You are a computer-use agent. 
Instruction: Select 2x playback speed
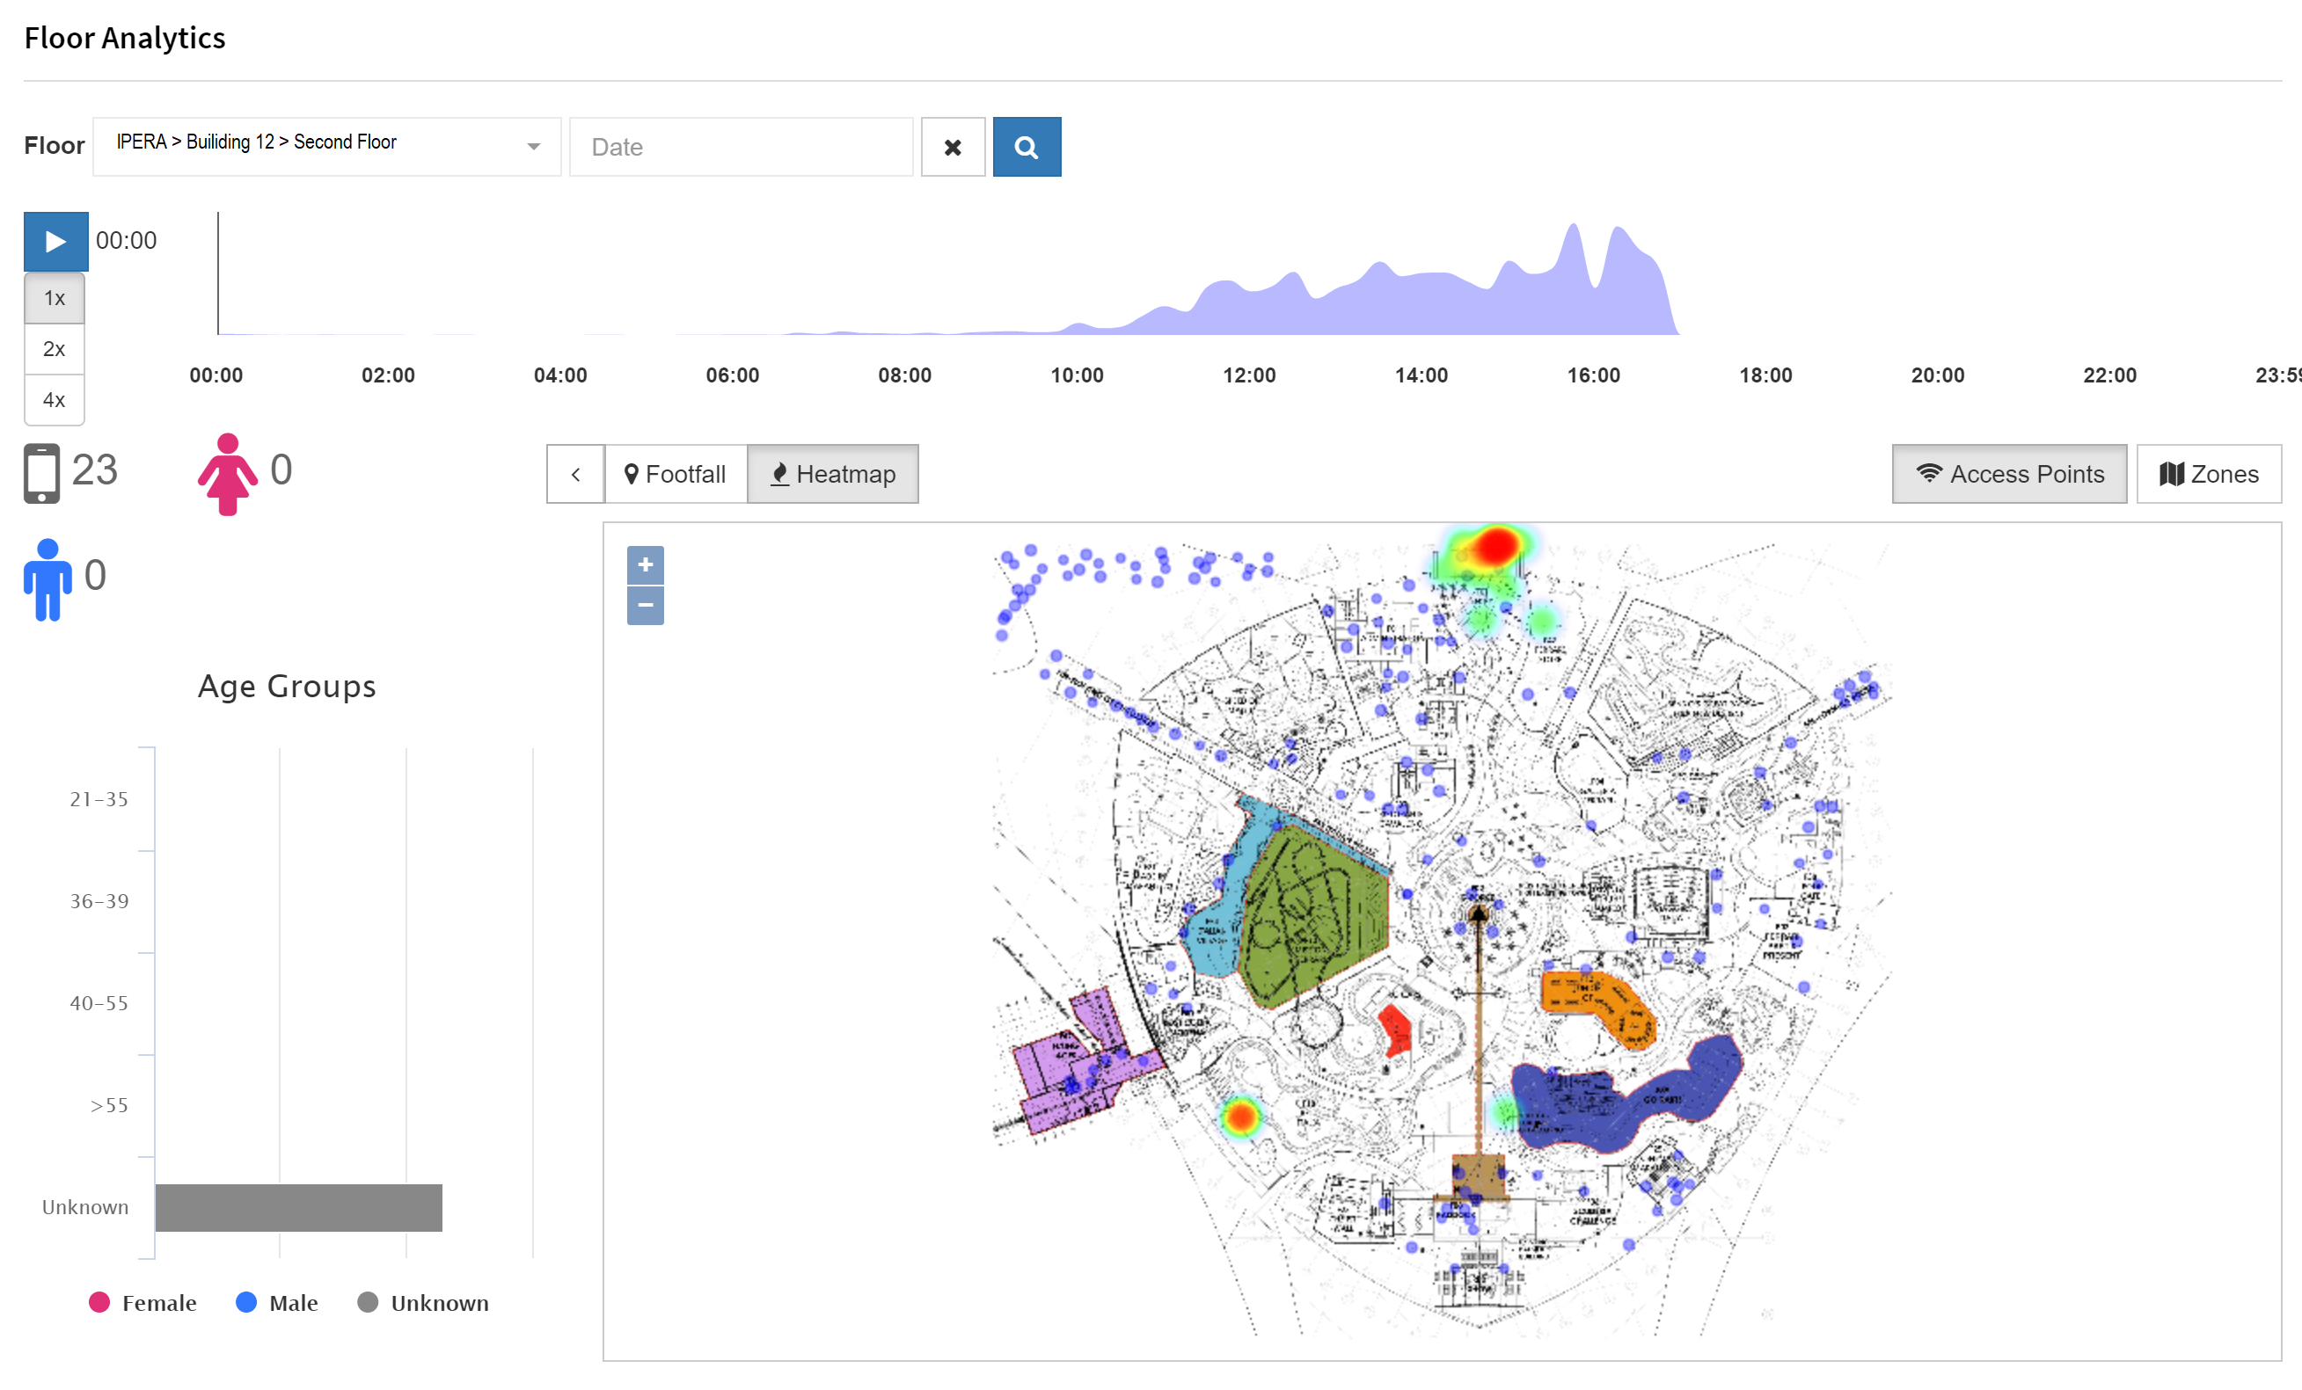[x=55, y=349]
